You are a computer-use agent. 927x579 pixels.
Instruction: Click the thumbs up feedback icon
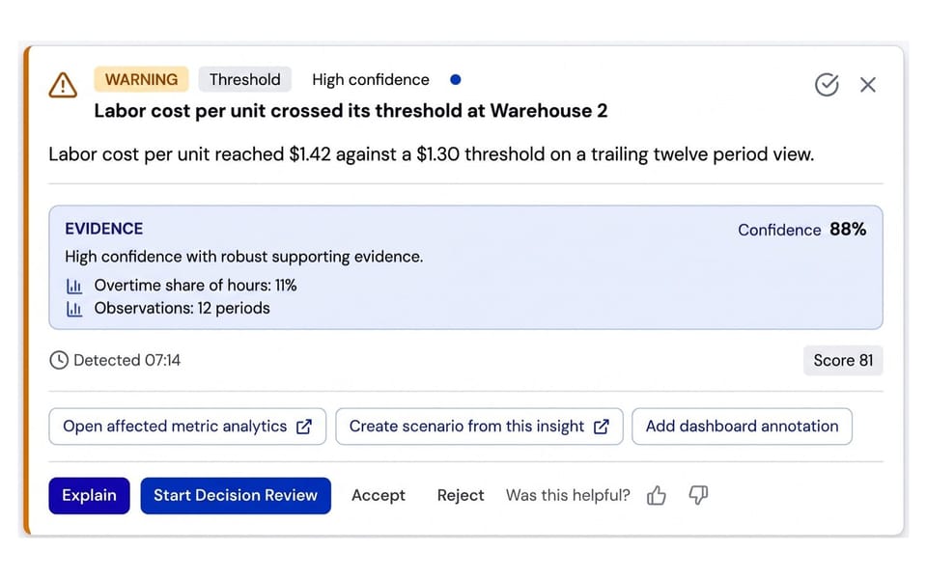pyautogui.click(x=657, y=495)
